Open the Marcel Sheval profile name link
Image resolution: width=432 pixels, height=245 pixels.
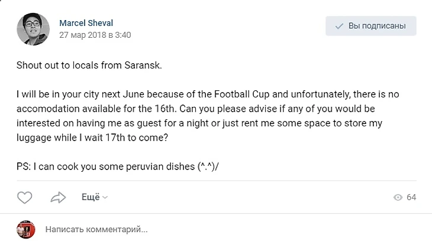[86, 23]
